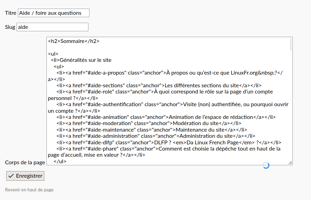Click the 'Corps de la page' label
The width and height of the screenshot is (311, 200).
point(25,162)
